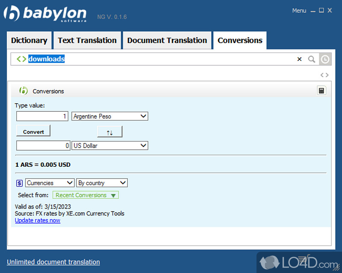This screenshot has width=342, height=273.
Task: Close the Babylon window
Action: tap(330, 10)
